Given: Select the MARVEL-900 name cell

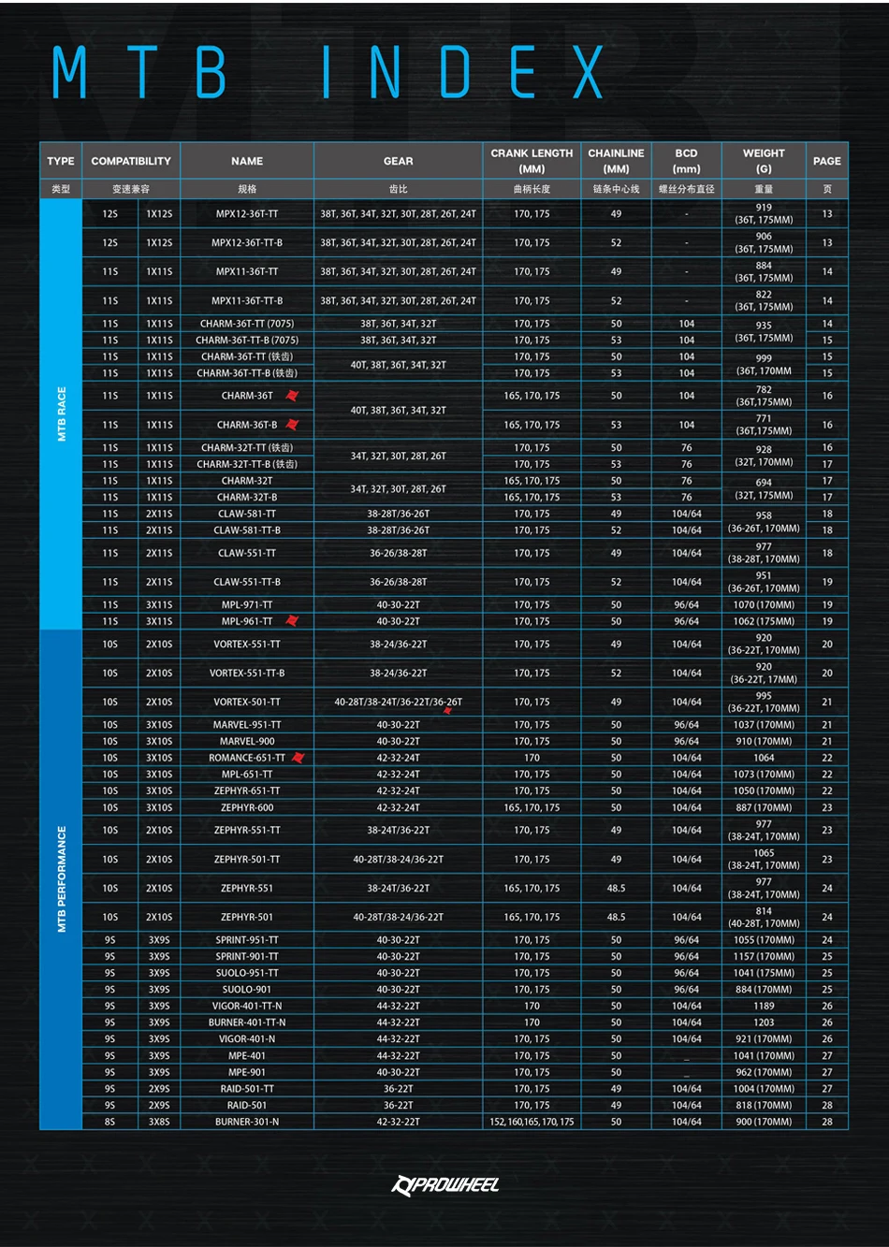Looking at the screenshot, I should [247, 741].
